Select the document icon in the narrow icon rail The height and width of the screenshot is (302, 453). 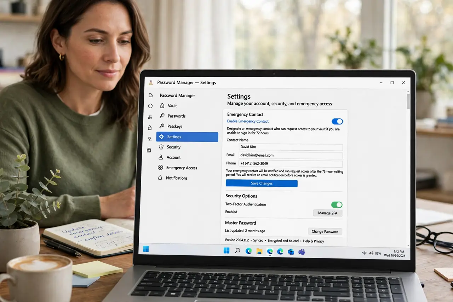click(150, 95)
